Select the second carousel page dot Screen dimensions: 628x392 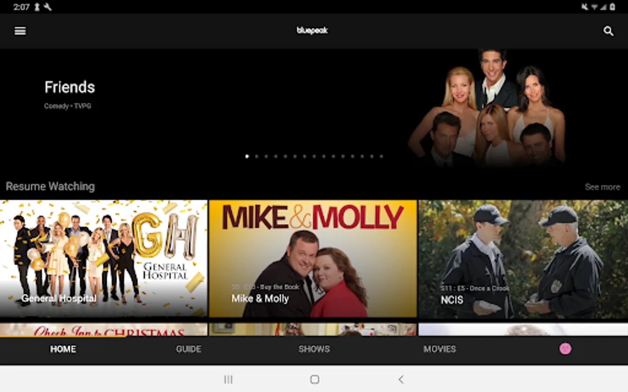pyautogui.click(x=256, y=156)
